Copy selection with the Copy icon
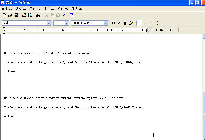The width and height of the screenshot is (205, 140). 52,15
